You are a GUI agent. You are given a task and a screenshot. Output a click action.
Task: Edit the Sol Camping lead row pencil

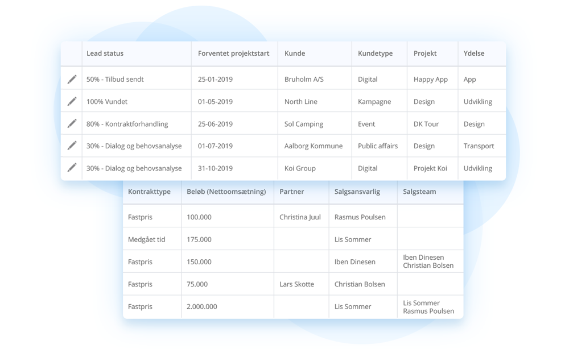72,123
